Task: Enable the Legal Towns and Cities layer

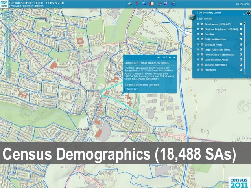Action: (x=202, y=49)
